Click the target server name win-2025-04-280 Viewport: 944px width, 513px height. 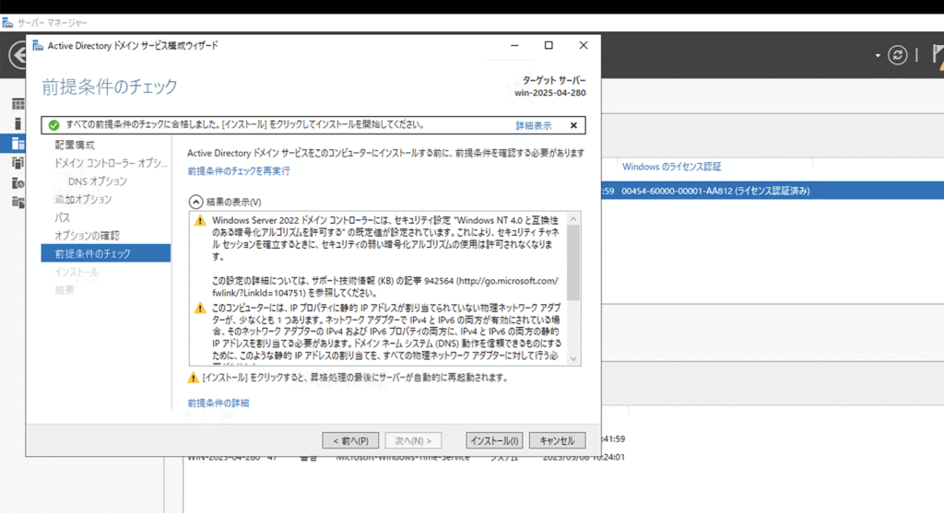coord(549,93)
